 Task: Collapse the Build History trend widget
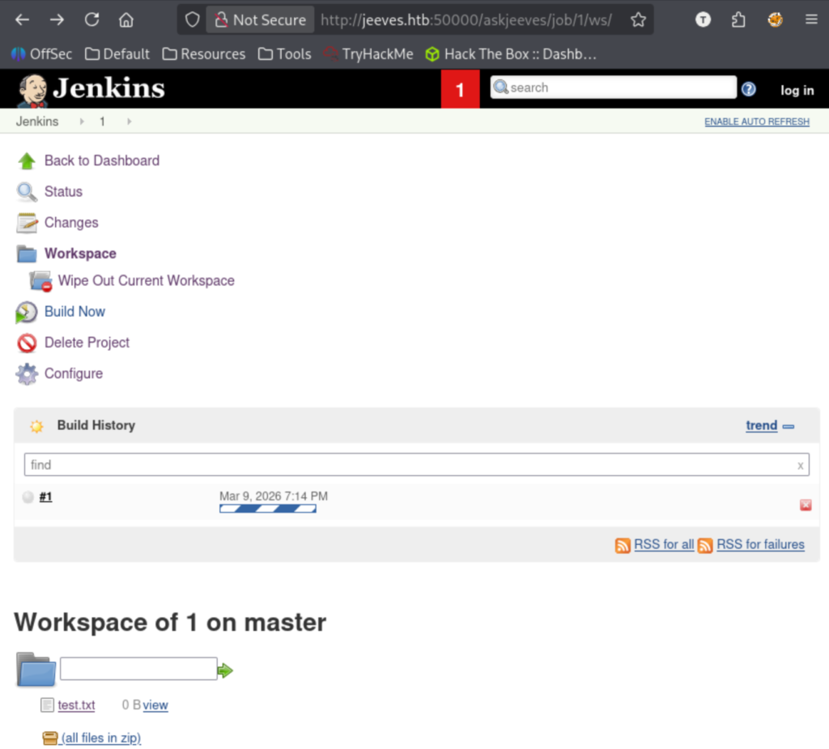[x=789, y=427]
